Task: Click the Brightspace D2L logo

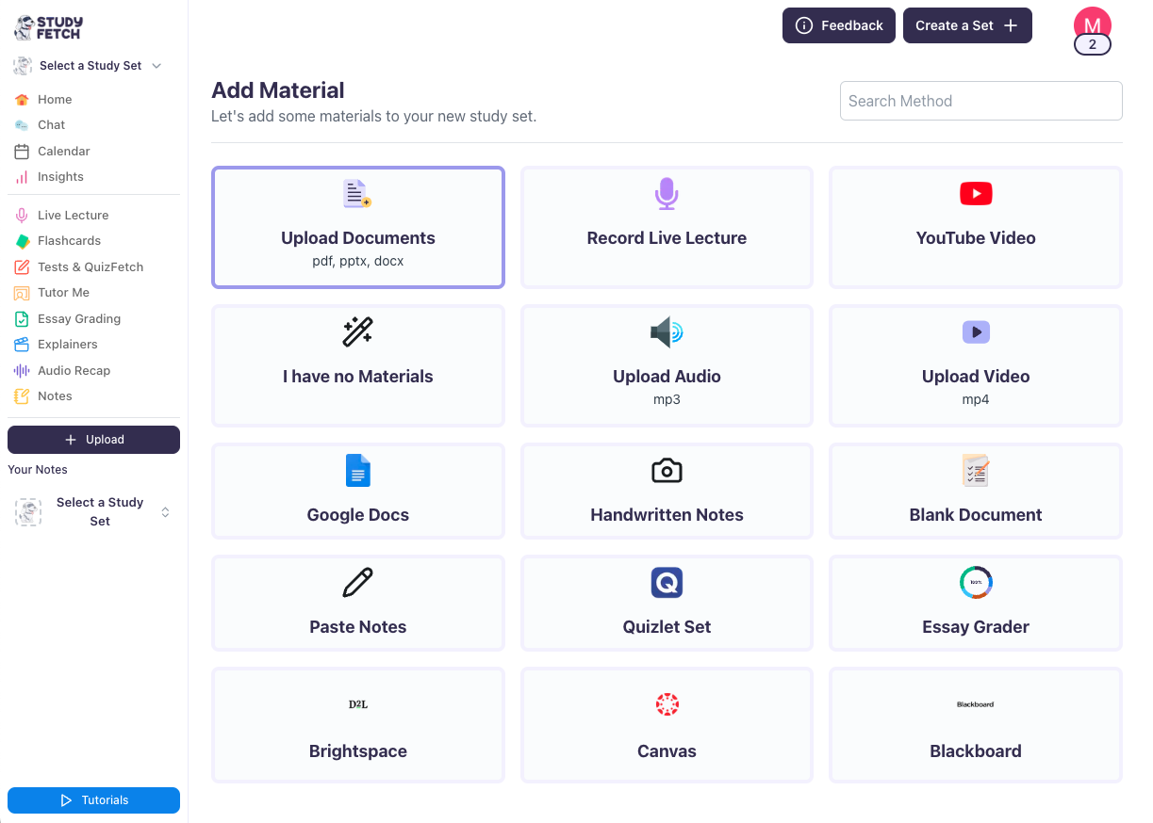Action: 358,704
